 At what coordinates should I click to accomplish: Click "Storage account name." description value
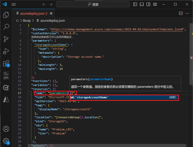[85, 57]
